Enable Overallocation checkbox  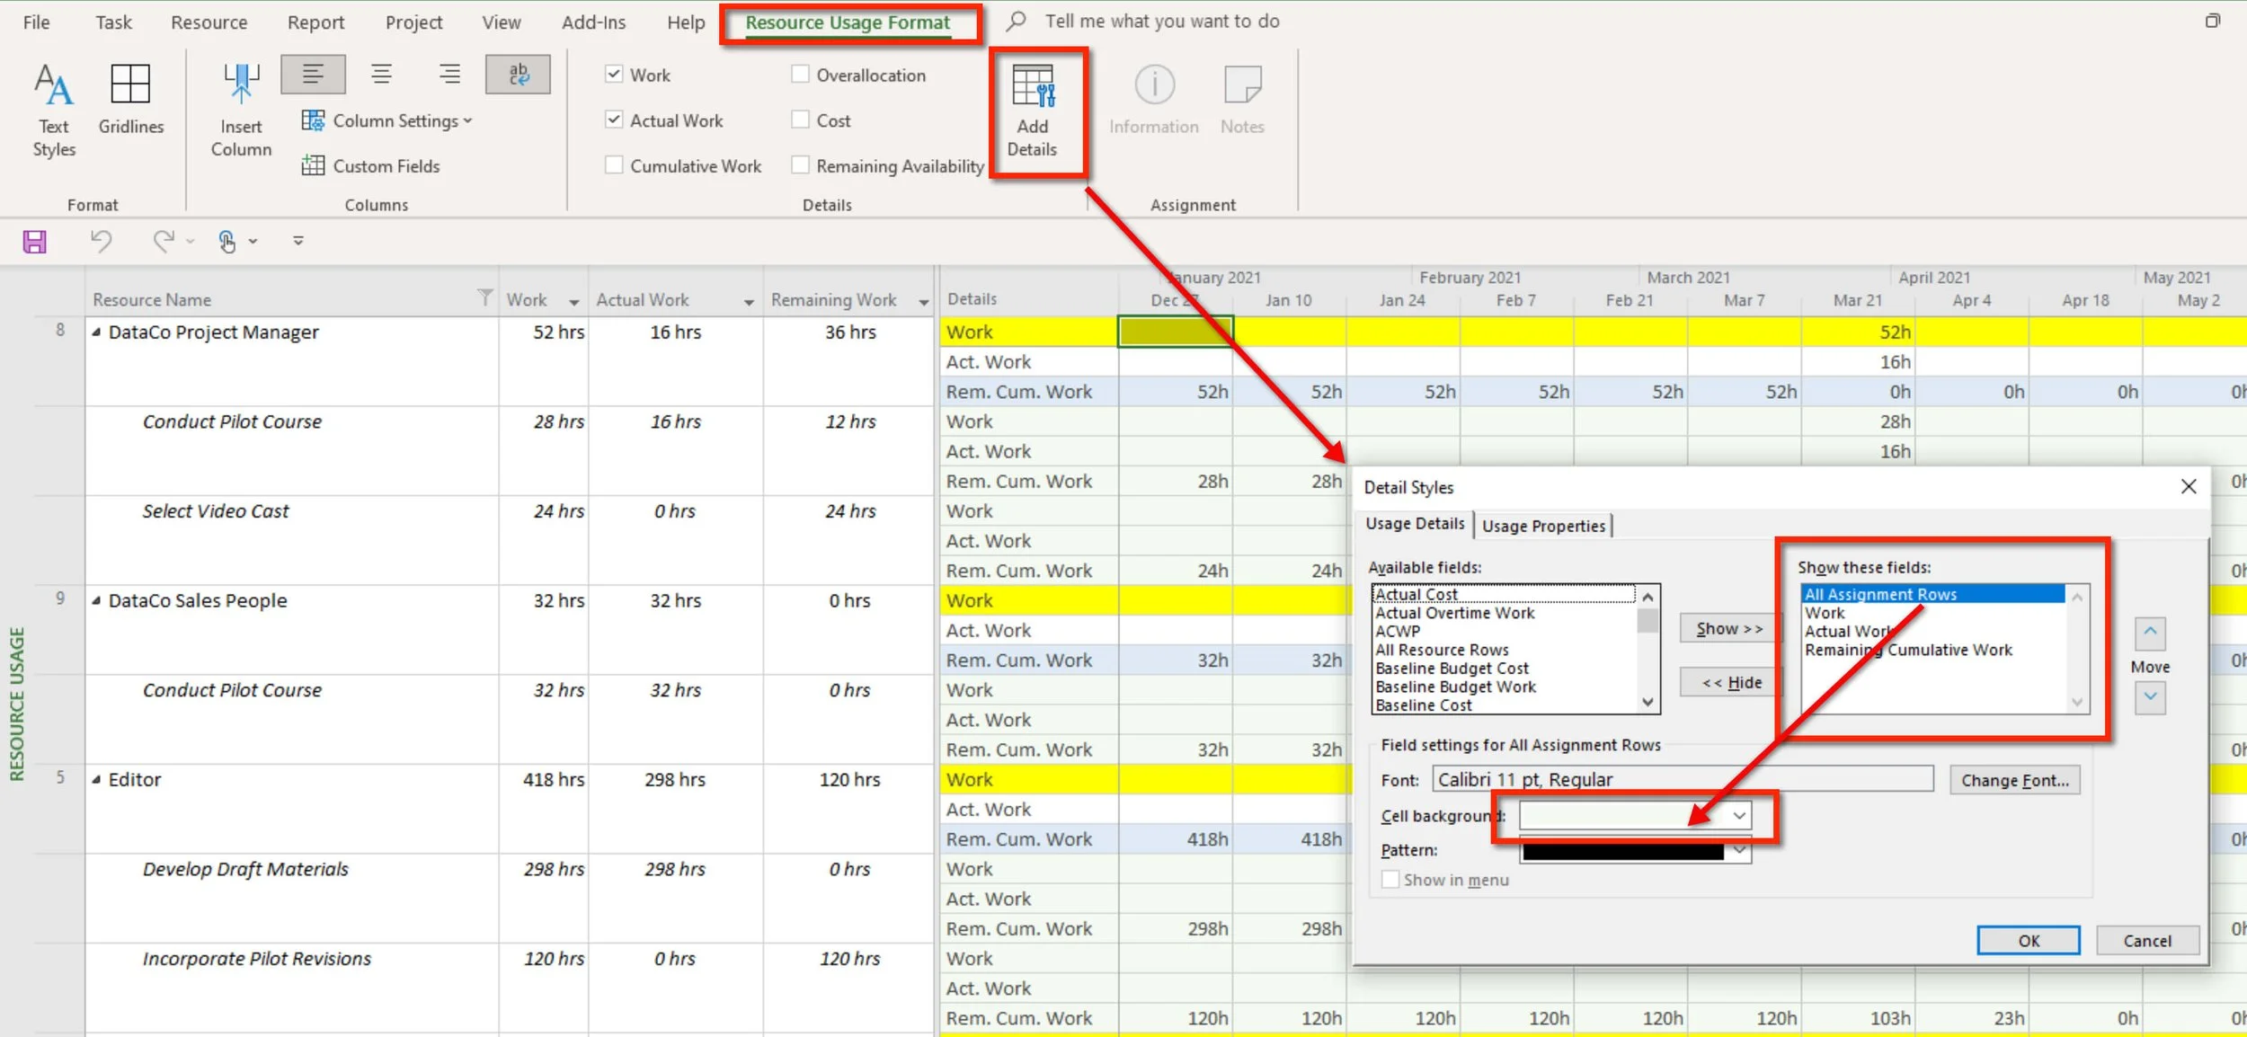800,74
